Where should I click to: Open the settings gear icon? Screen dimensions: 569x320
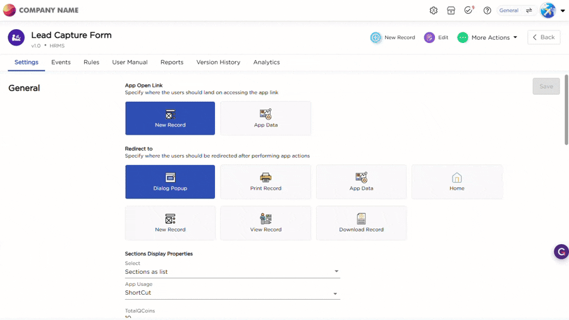433,11
